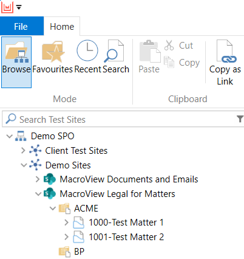Switch to Recent mode via clock icon
The height and width of the screenshot is (259, 244).
(x=87, y=50)
